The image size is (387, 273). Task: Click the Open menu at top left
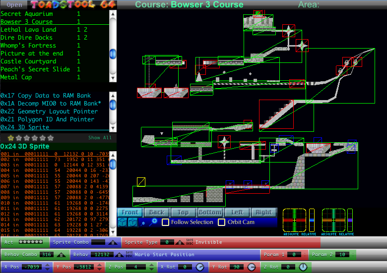pos(14,5)
